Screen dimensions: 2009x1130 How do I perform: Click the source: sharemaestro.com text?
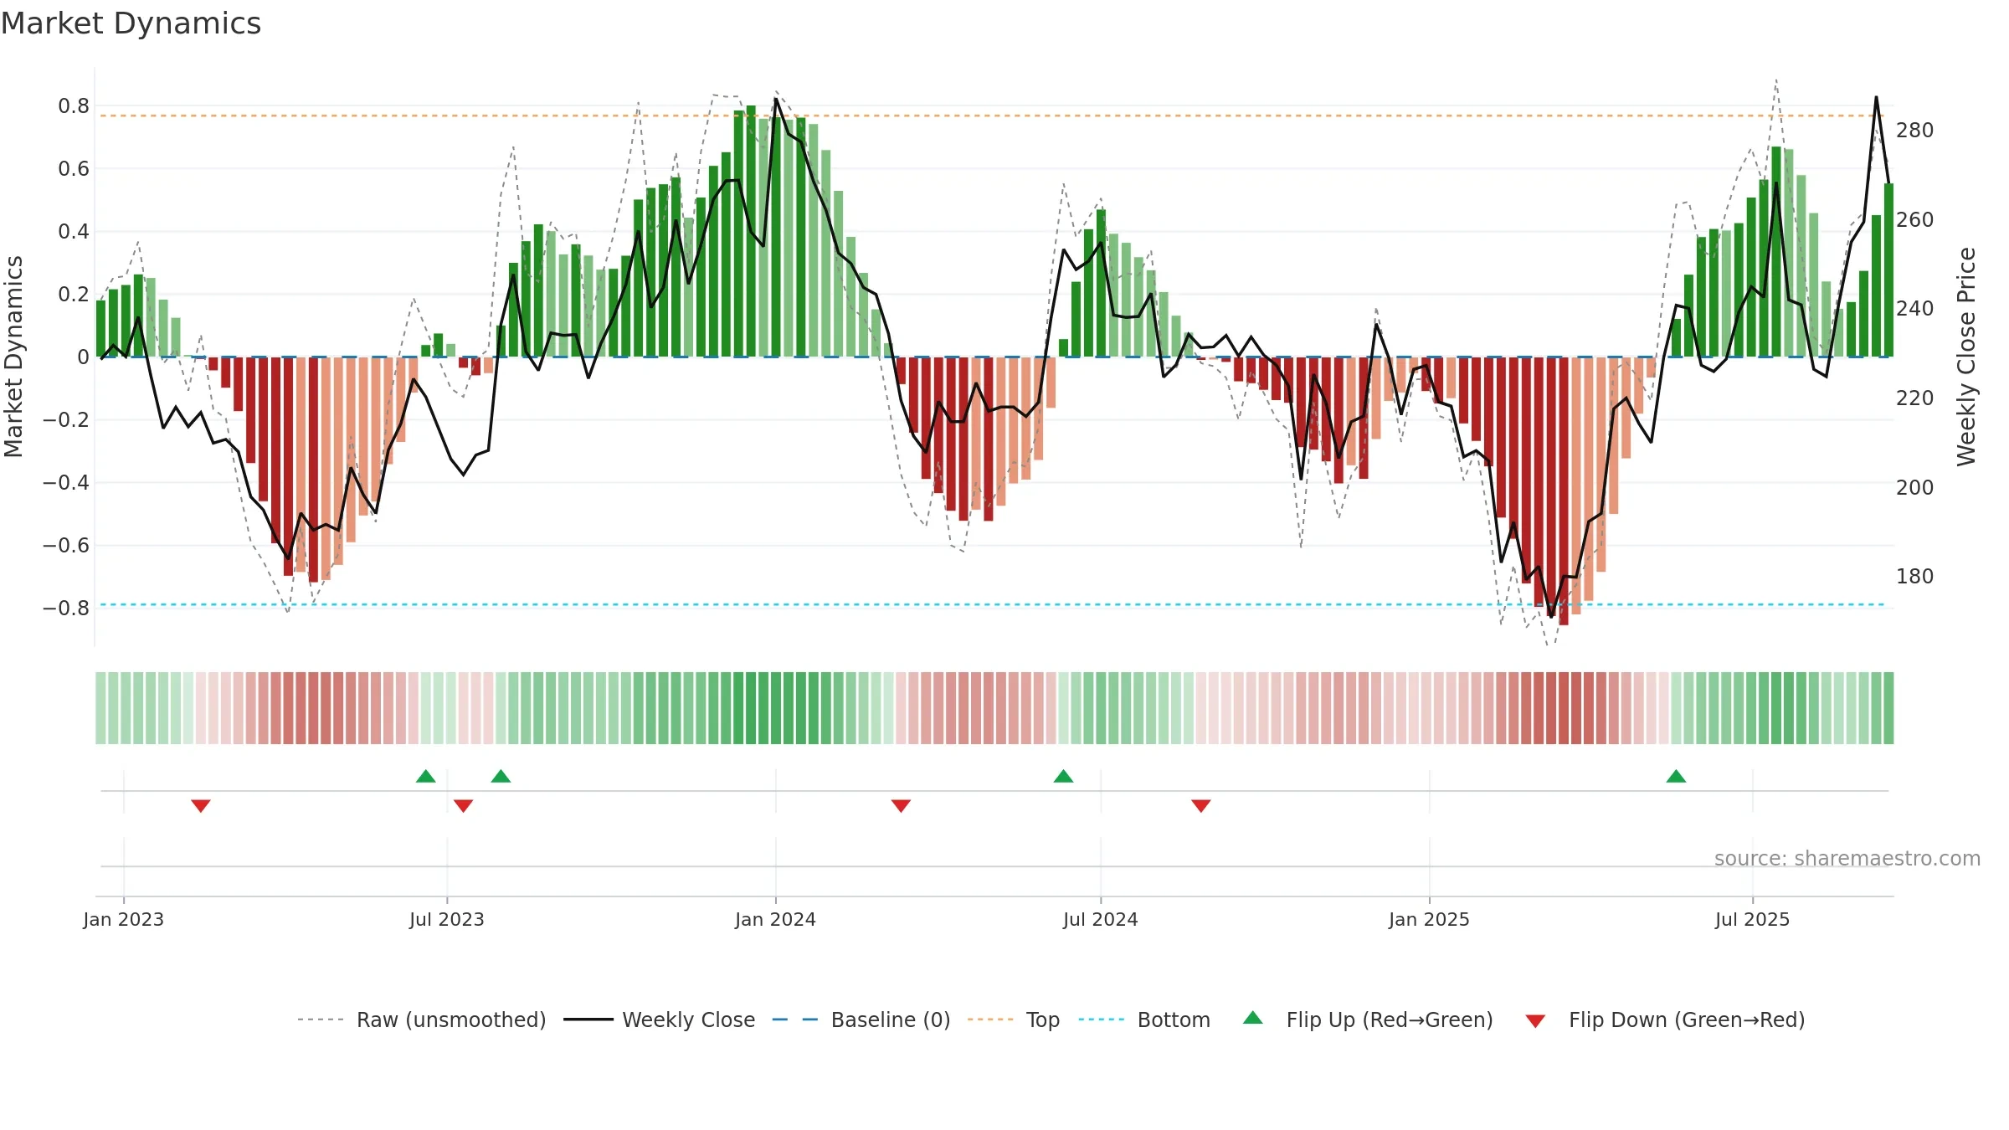(1847, 858)
